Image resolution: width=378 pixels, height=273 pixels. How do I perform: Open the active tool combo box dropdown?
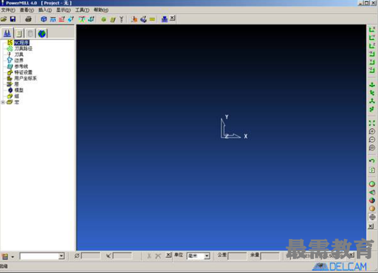tap(61, 256)
